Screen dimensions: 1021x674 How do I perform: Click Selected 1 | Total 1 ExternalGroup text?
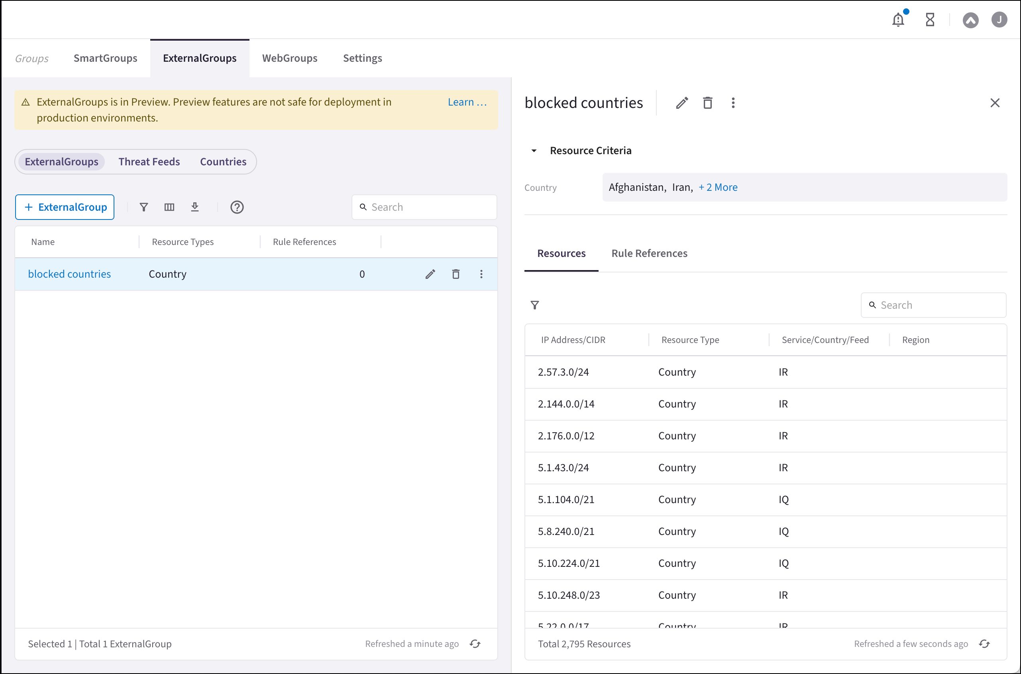[100, 644]
